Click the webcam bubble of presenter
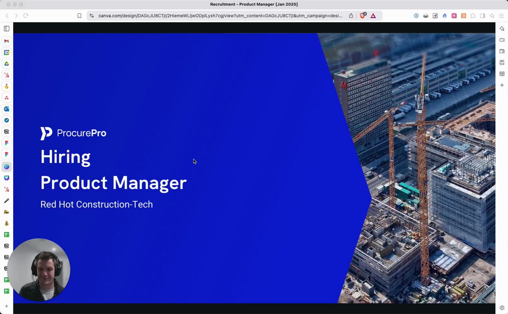 coord(39,270)
